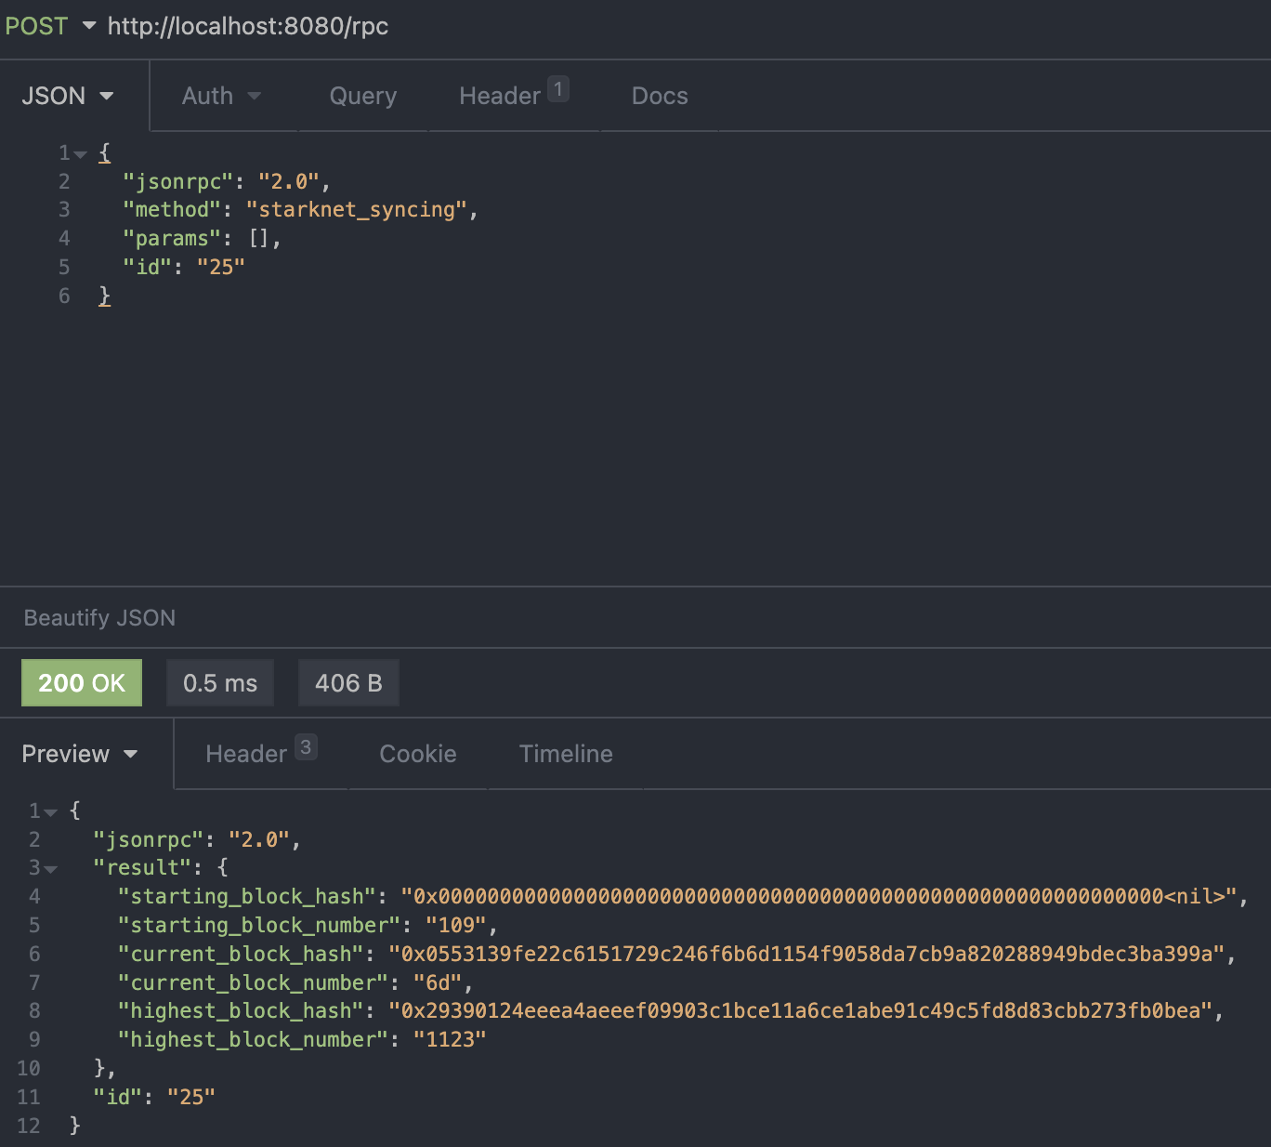
Task: Click the "current_block_hash" key
Action: coord(241,955)
